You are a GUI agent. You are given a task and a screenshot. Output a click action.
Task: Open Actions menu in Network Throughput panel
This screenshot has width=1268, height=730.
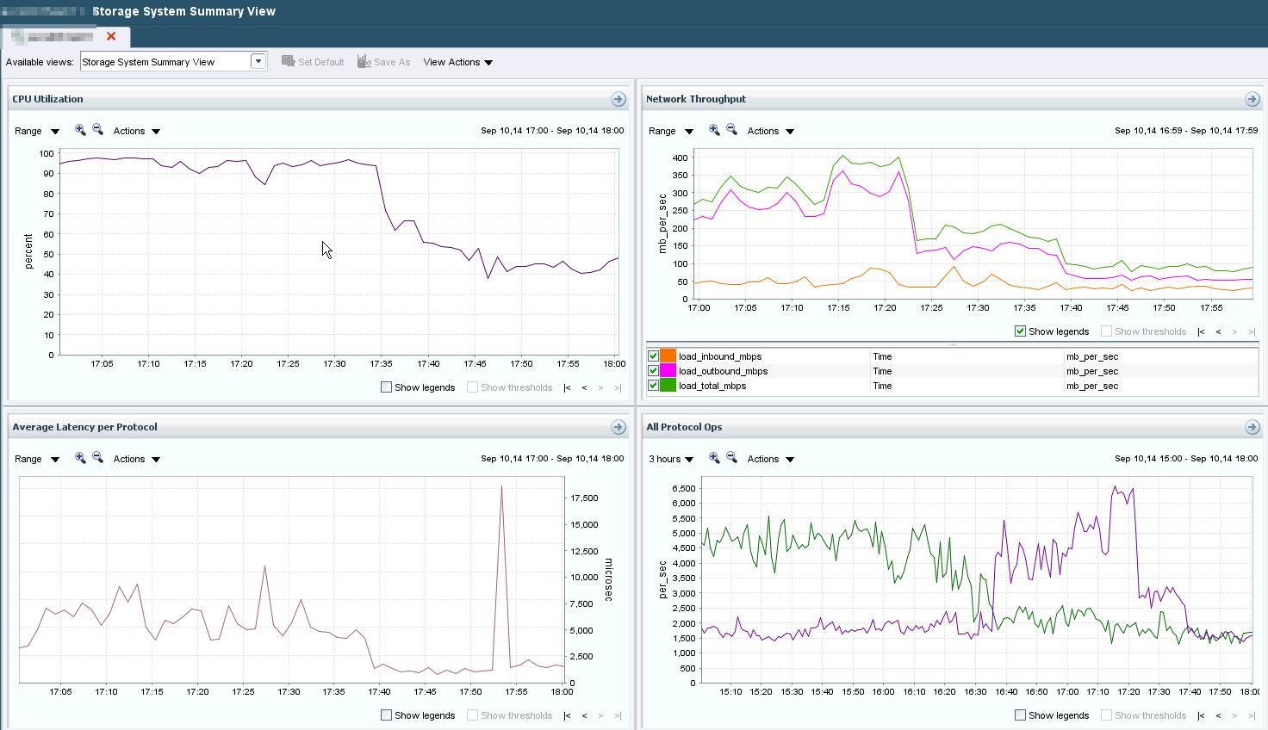click(x=770, y=131)
